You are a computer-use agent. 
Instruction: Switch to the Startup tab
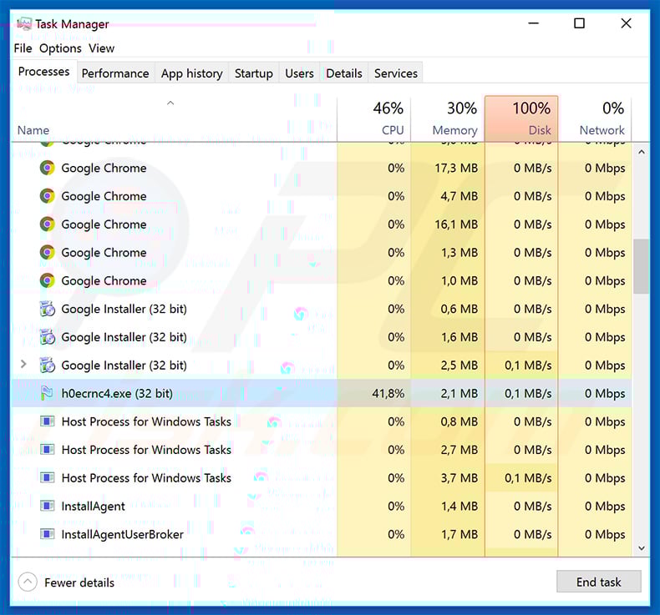[254, 73]
